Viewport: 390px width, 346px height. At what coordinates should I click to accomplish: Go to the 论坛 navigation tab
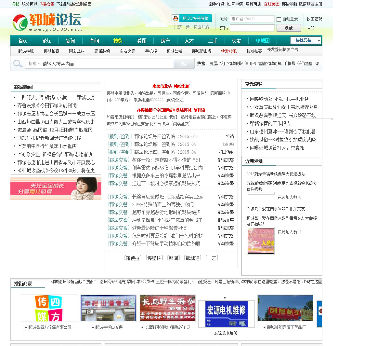coord(47,41)
